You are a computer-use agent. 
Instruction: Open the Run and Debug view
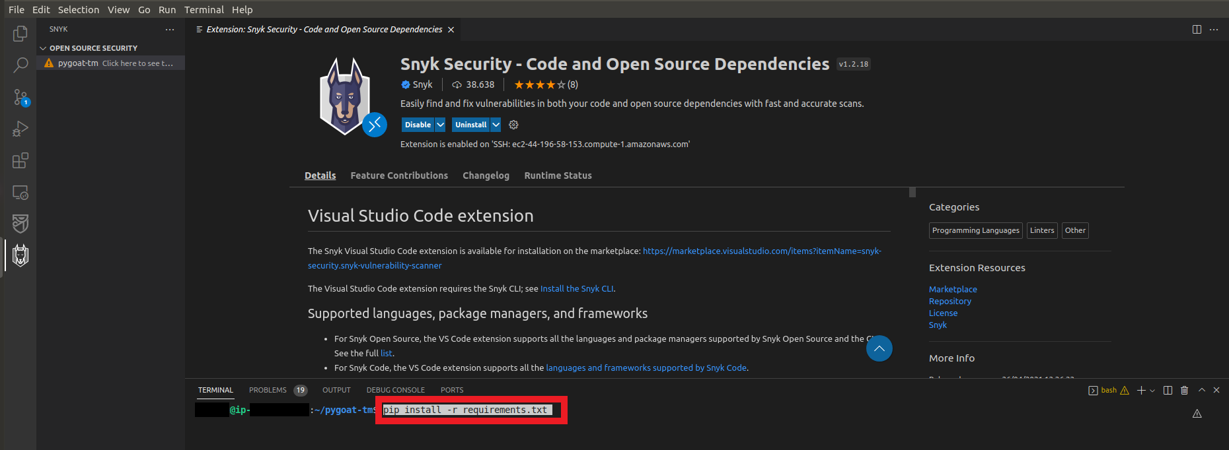point(20,129)
